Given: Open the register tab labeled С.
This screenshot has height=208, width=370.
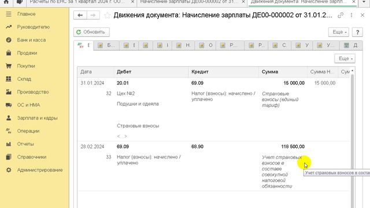Looking at the screenshot, I should click(280, 45).
